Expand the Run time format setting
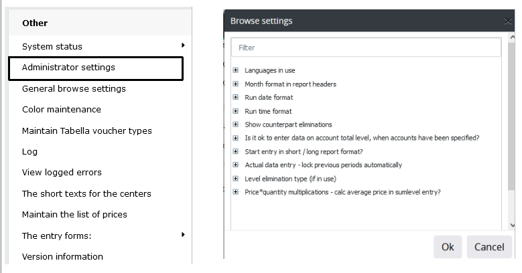 click(x=236, y=110)
